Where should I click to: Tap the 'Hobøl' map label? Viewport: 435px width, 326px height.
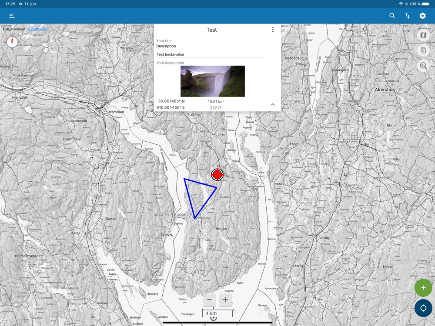(x=388, y=266)
